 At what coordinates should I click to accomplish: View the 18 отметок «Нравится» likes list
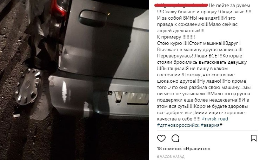click(184, 148)
